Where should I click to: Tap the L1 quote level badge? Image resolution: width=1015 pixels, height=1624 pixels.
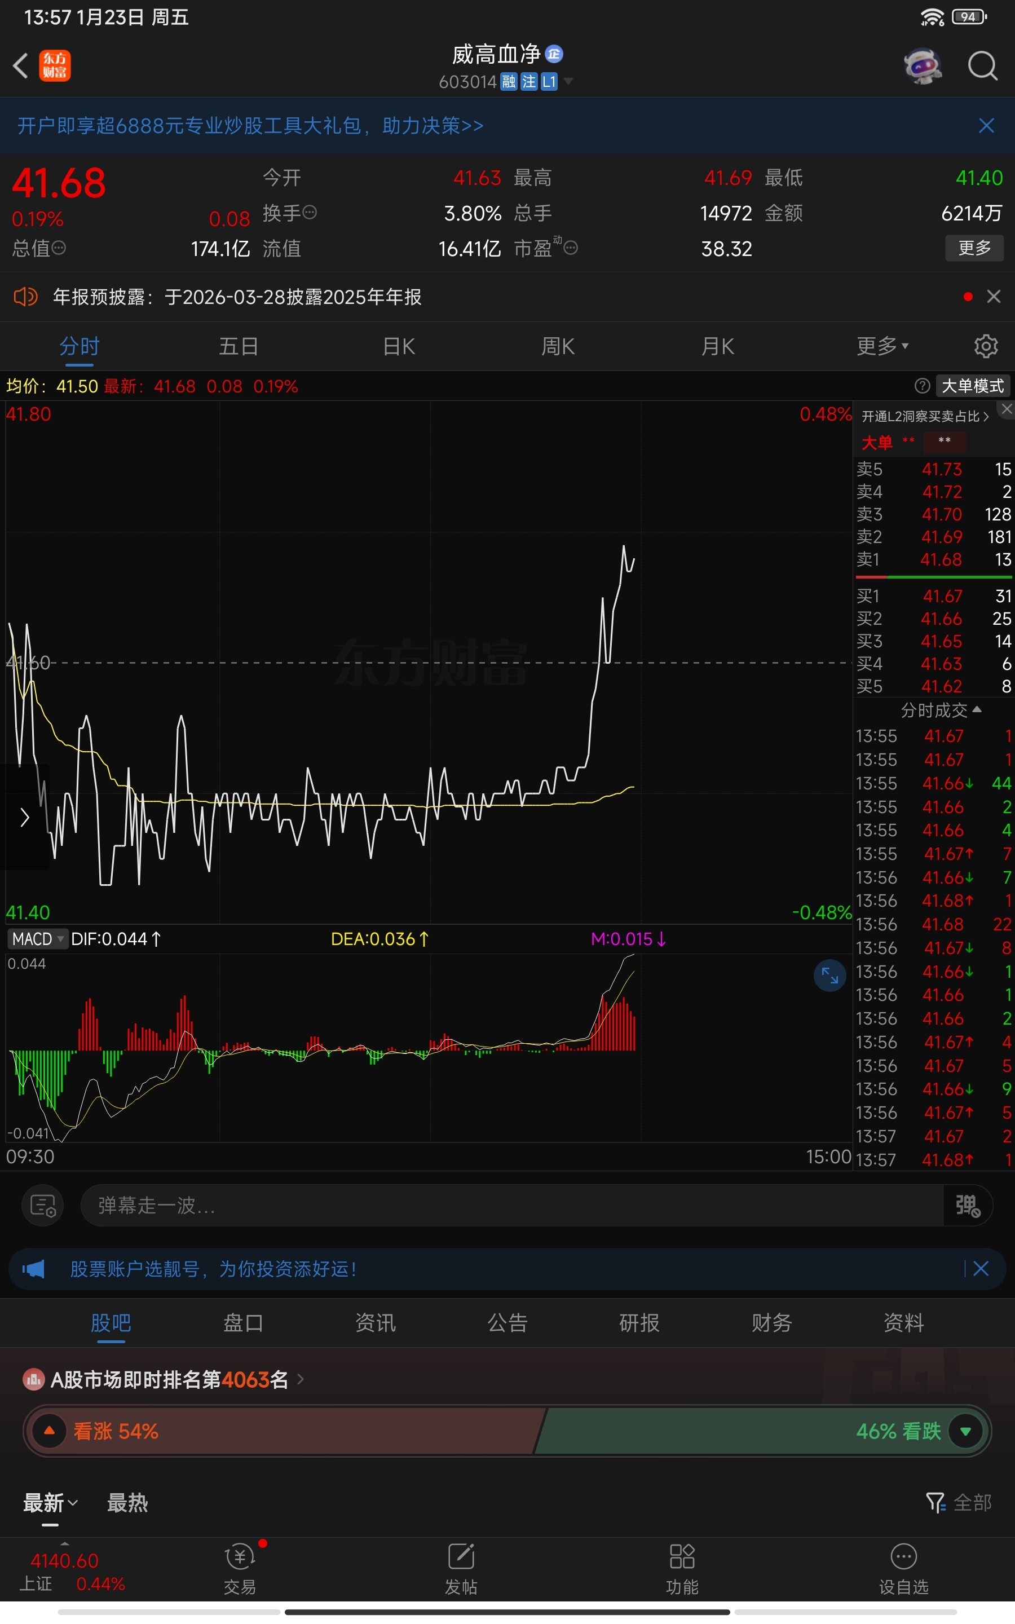(x=549, y=82)
